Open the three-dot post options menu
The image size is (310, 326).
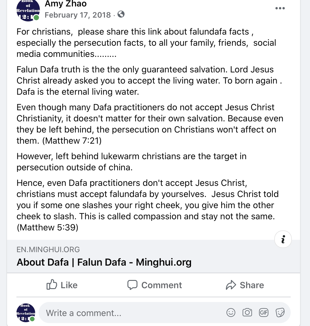tap(280, 8)
